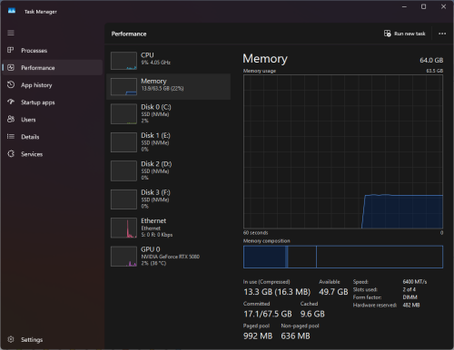
Task: Click NVIDIA GeForce RTX 5080 text
Action: coord(171,257)
